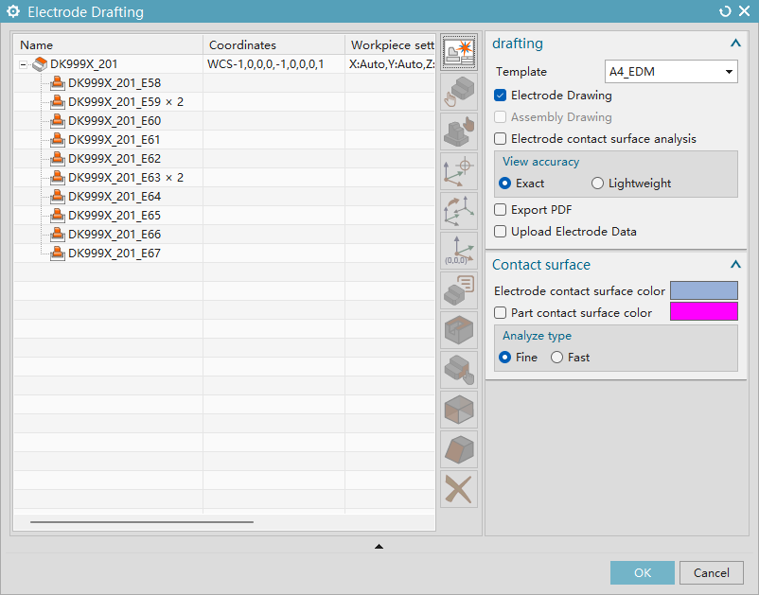759x595 pixels.
Task: Collapse the DK999X_201 tree node
Action: [22, 64]
